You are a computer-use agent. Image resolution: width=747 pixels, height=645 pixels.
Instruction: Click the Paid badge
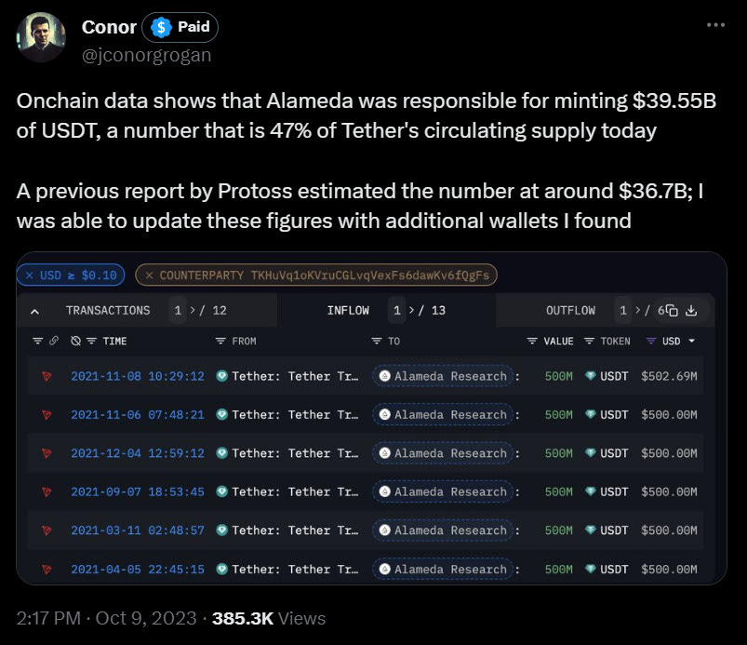180,27
